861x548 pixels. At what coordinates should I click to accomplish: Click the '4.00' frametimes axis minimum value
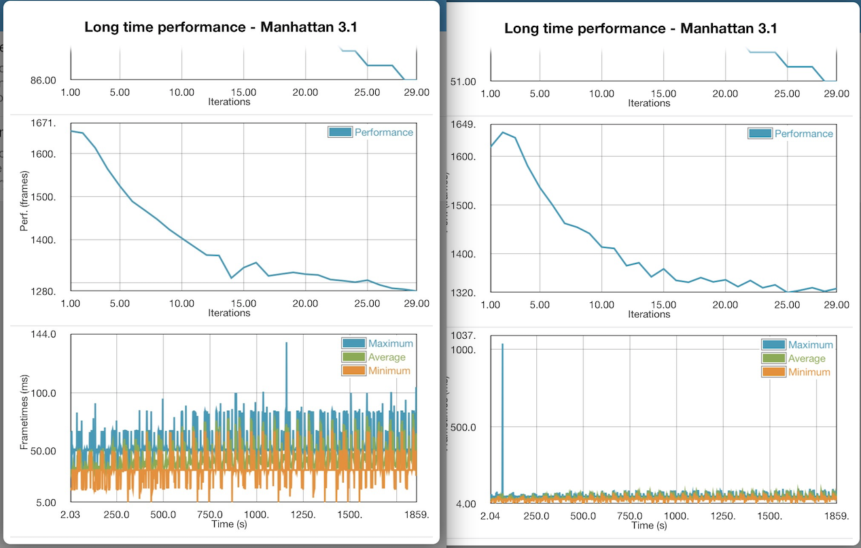pyautogui.click(x=465, y=504)
